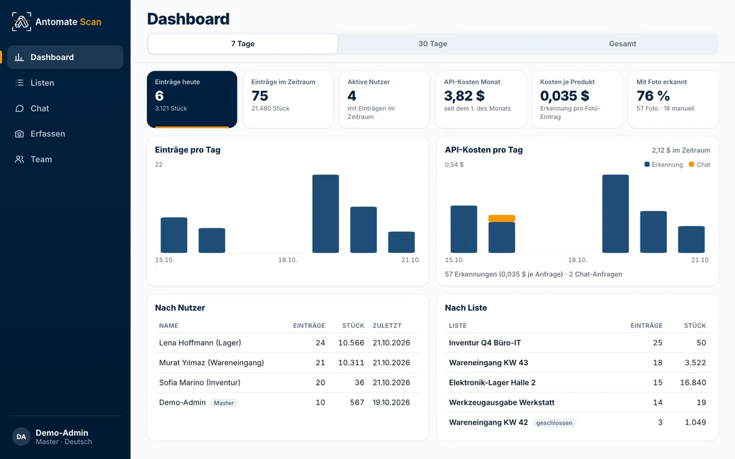Screen dimensions: 735x459
Task: Click the Dashboard bar chart icon
Action: 19,57
